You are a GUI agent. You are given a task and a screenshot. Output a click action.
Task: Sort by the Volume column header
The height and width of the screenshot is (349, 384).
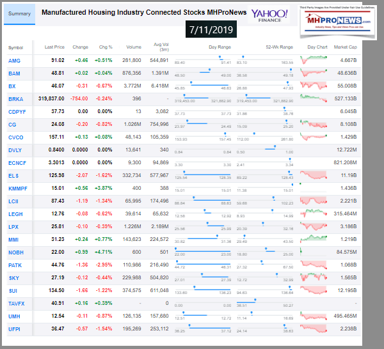134,47
